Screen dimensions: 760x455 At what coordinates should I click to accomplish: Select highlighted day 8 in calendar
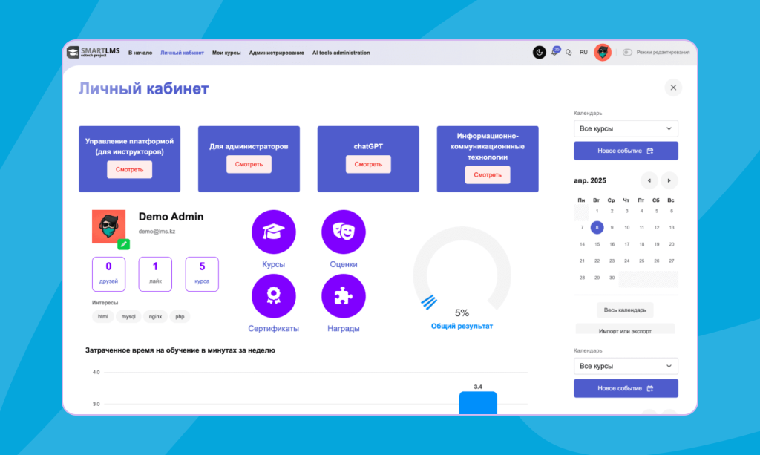pos(597,227)
